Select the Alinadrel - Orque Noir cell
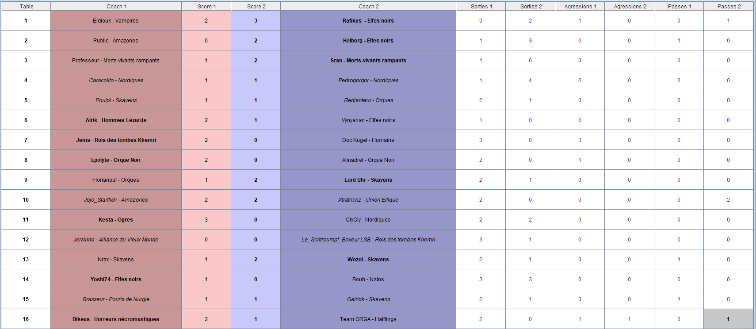This screenshot has width=756, height=329. 368,160
